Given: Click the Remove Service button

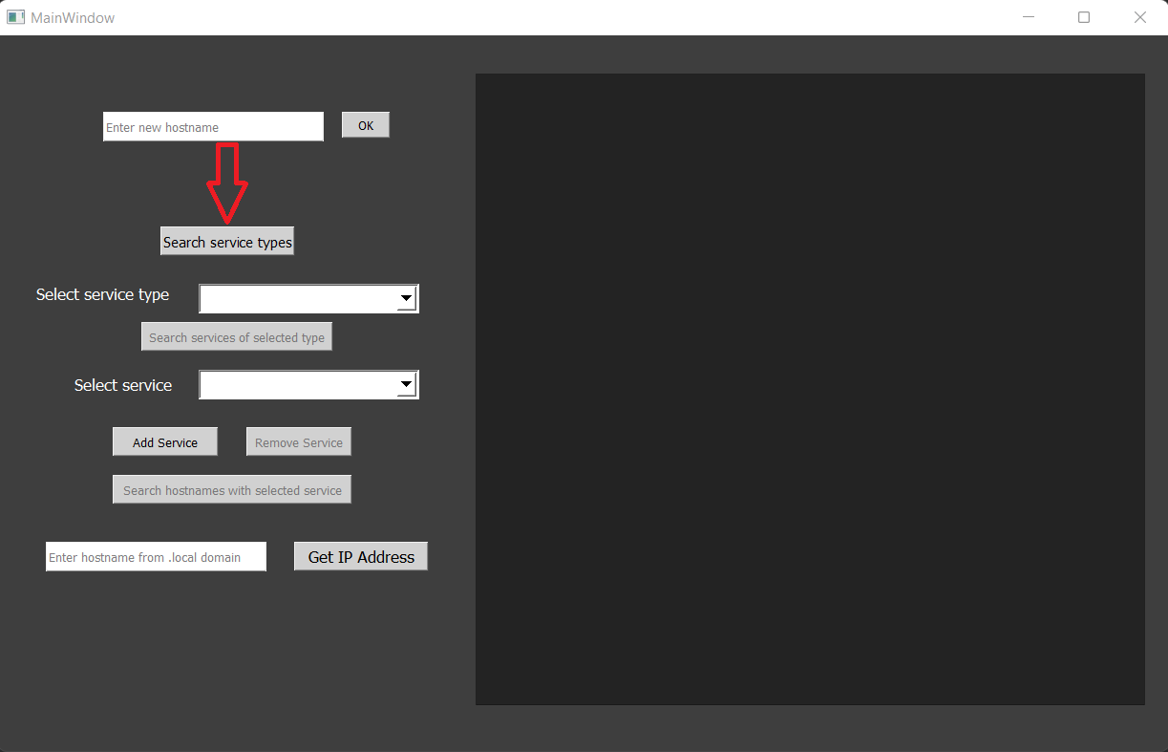Looking at the screenshot, I should pyautogui.click(x=299, y=442).
